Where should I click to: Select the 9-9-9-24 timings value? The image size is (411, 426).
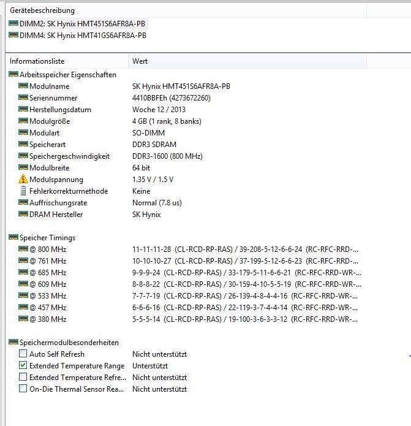(x=247, y=273)
